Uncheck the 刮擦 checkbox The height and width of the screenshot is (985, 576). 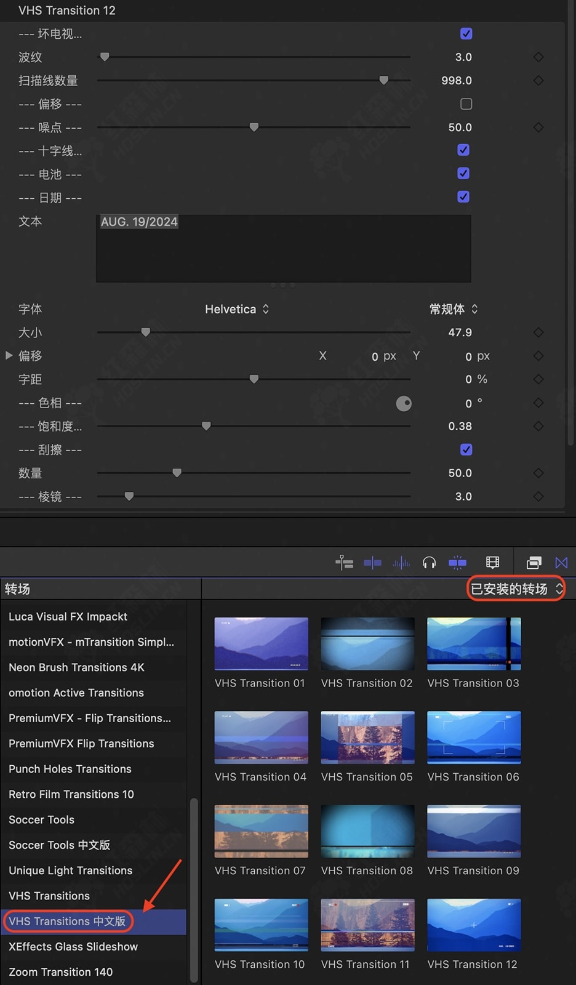pos(466,449)
